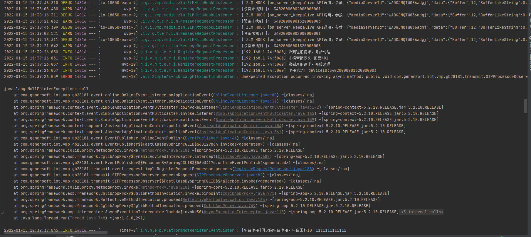This screenshot has height=237, width=531.
Task: Go to RegisterRequestProcessor.java:188
Action: 273,169
